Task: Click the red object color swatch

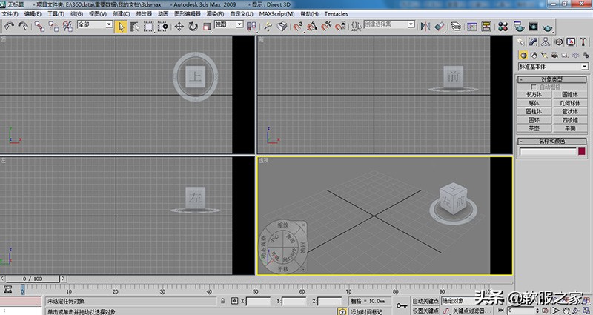Action: (x=581, y=151)
